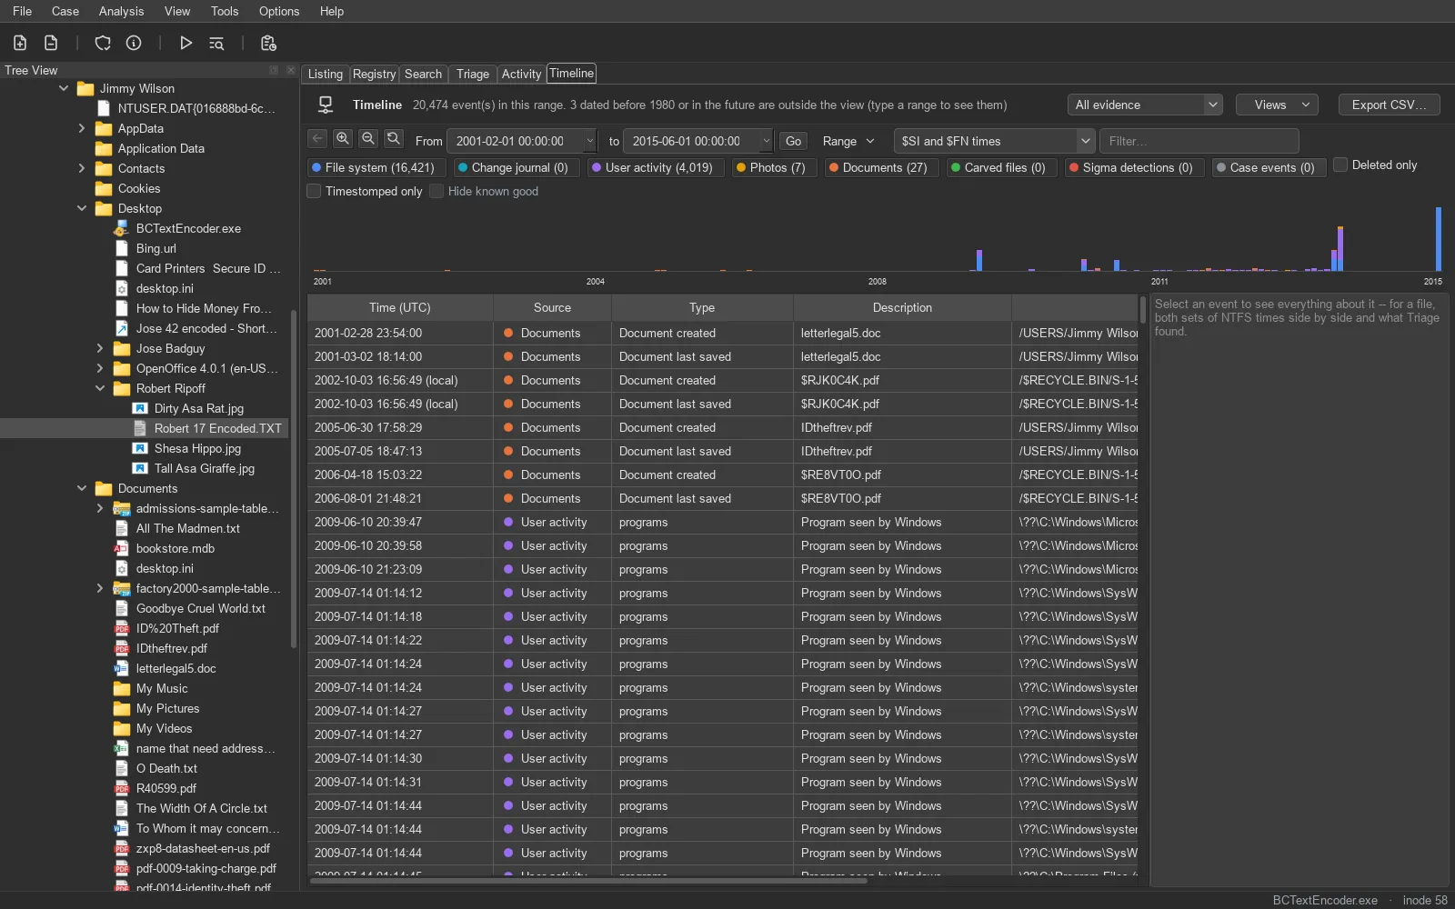Select the Robert 17 Encoded.TXT tree item
The height and width of the screenshot is (909, 1455).
click(x=217, y=429)
